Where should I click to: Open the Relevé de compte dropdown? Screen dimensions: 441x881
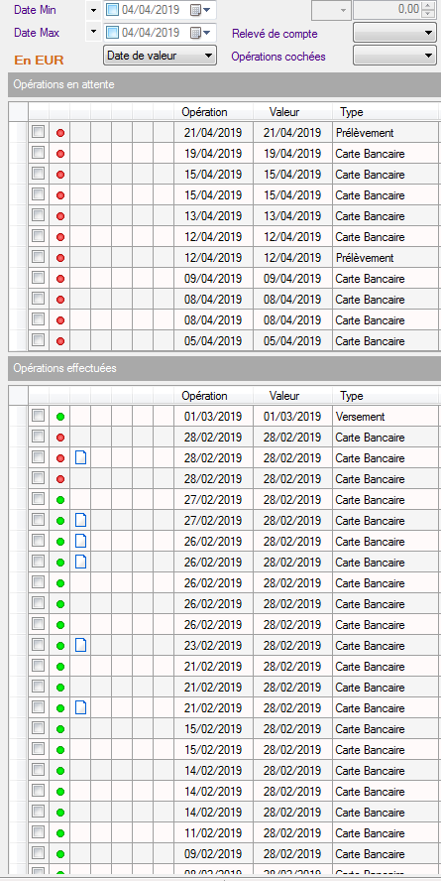(394, 33)
